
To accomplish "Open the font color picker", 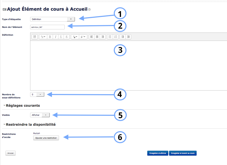I will pos(75,37).
